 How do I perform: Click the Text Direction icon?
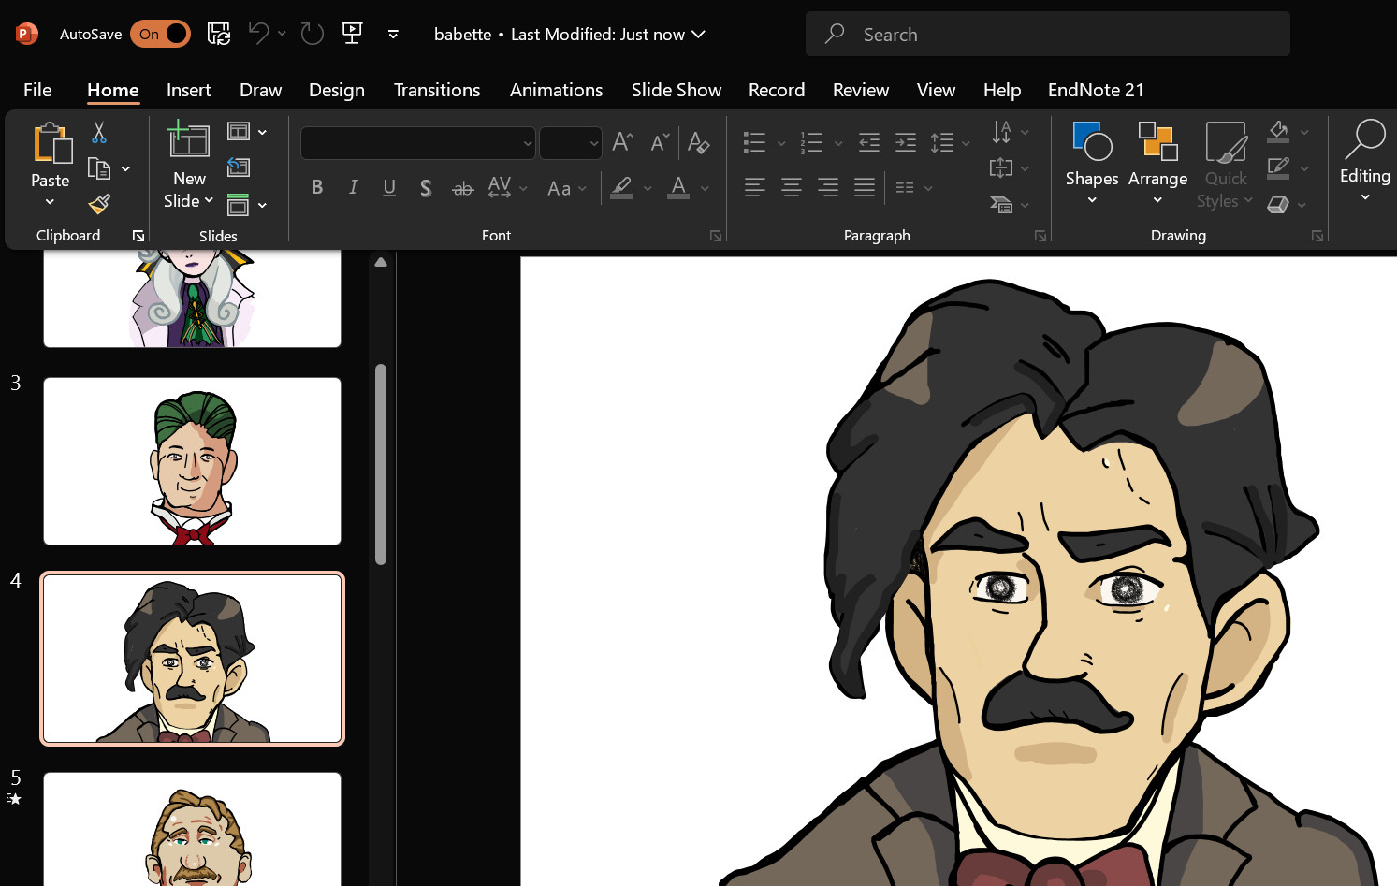click(x=1001, y=132)
